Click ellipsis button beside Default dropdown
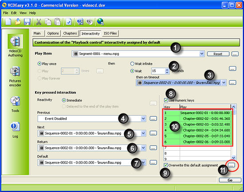The width and height of the screenshot is (244, 192). pos(153,162)
